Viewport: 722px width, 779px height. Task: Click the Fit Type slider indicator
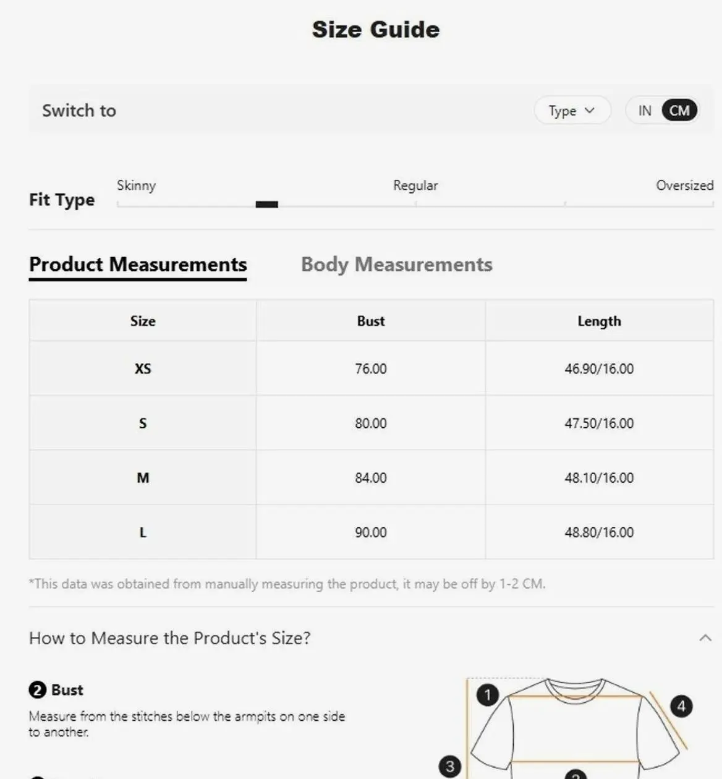click(267, 205)
